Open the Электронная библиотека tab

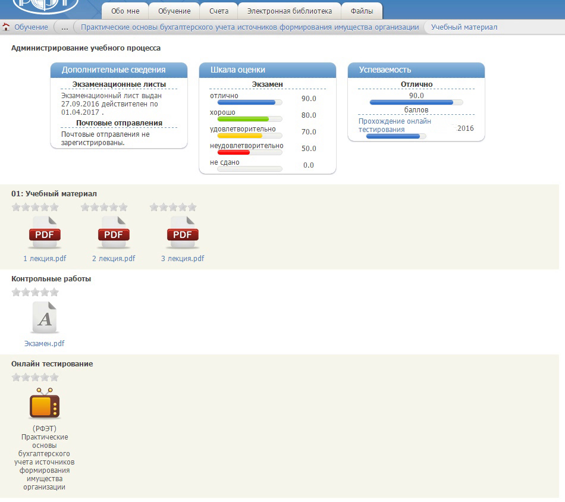tap(290, 11)
